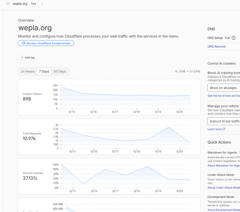
Task: Click the Total Requests value 10.97k
Action: (29, 139)
